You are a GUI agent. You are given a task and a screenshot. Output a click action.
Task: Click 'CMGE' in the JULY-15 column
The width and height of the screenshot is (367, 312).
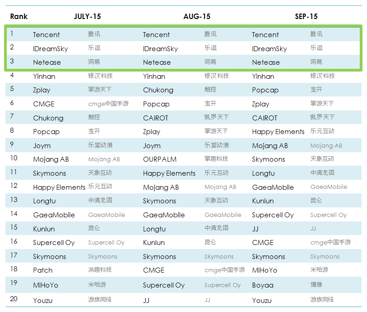(44, 104)
